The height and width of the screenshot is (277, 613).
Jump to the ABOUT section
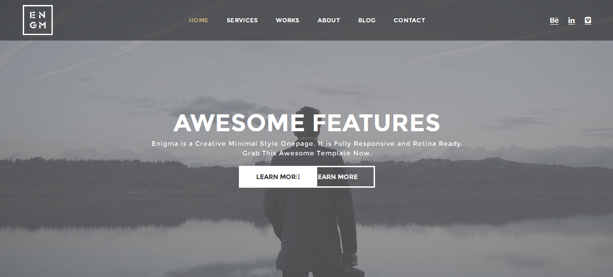pos(329,20)
